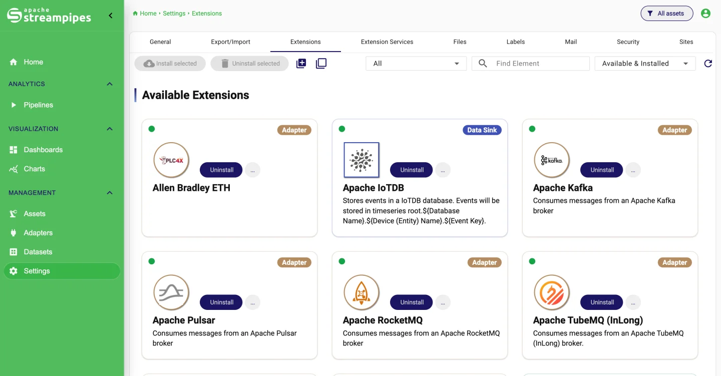Open Dashboards in the sidebar

coord(62,150)
